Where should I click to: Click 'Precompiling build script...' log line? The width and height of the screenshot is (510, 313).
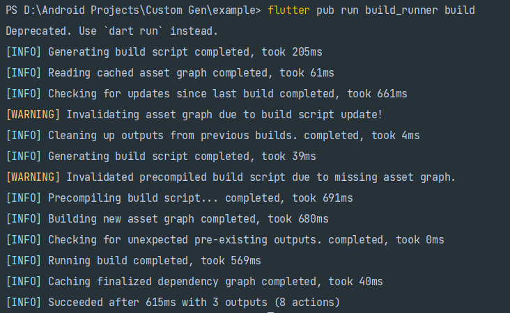pyautogui.click(x=179, y=198)
